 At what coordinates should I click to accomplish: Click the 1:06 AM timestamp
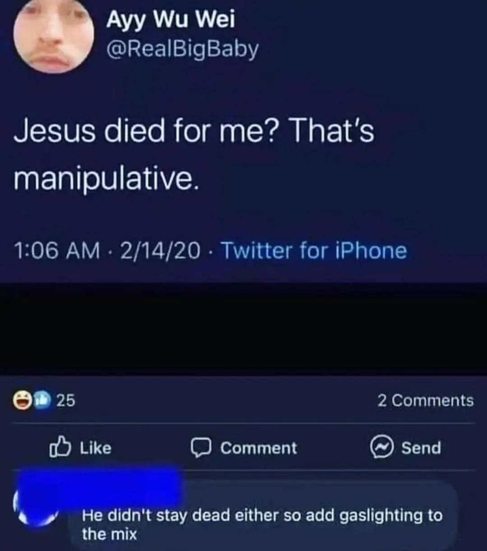(x=57, y=250)
